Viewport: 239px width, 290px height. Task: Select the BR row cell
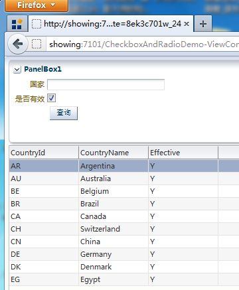pyautogui.click(x=44, y=204)
